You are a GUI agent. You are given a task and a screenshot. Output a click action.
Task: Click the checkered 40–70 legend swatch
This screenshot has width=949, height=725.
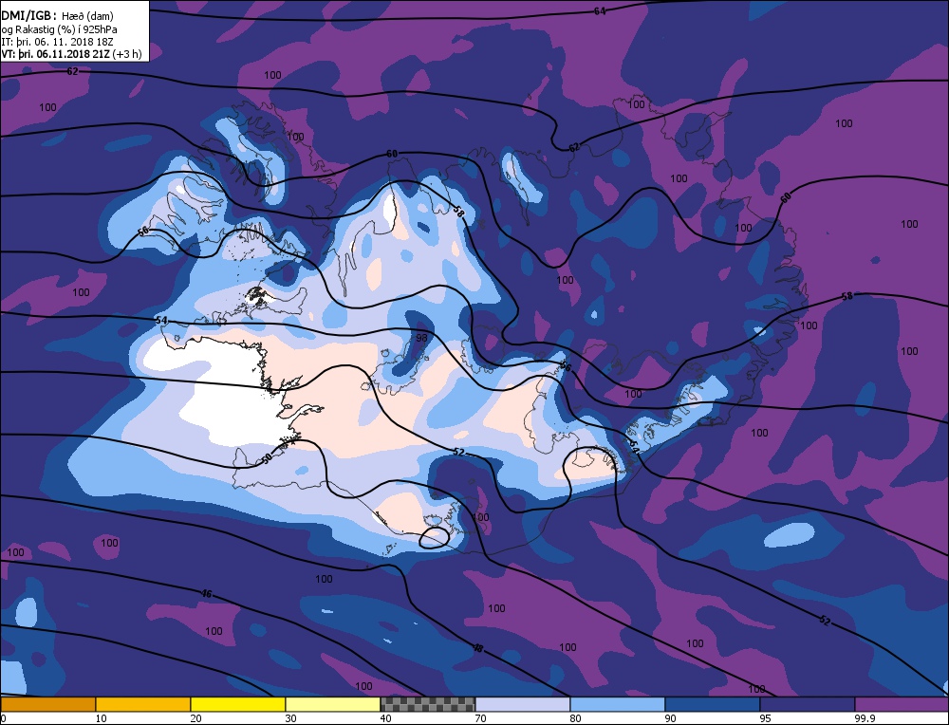(427, 704)
